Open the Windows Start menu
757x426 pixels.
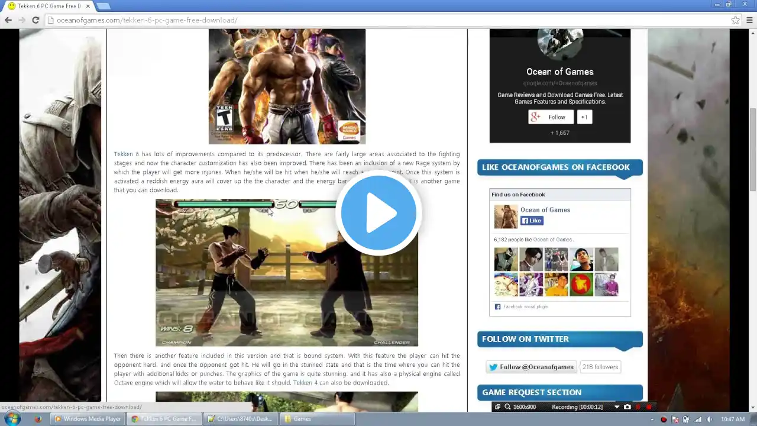point(12,419)
